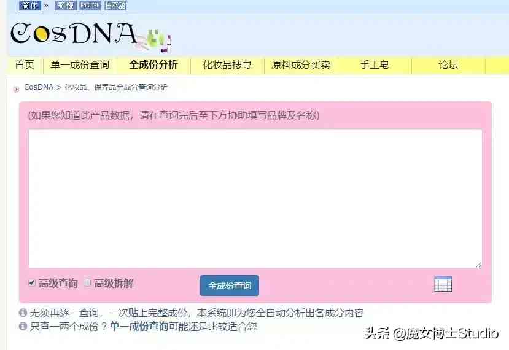Screen dimensions: 509x350
Task: Open the 首页 menu item
Action: coord(25,64)
